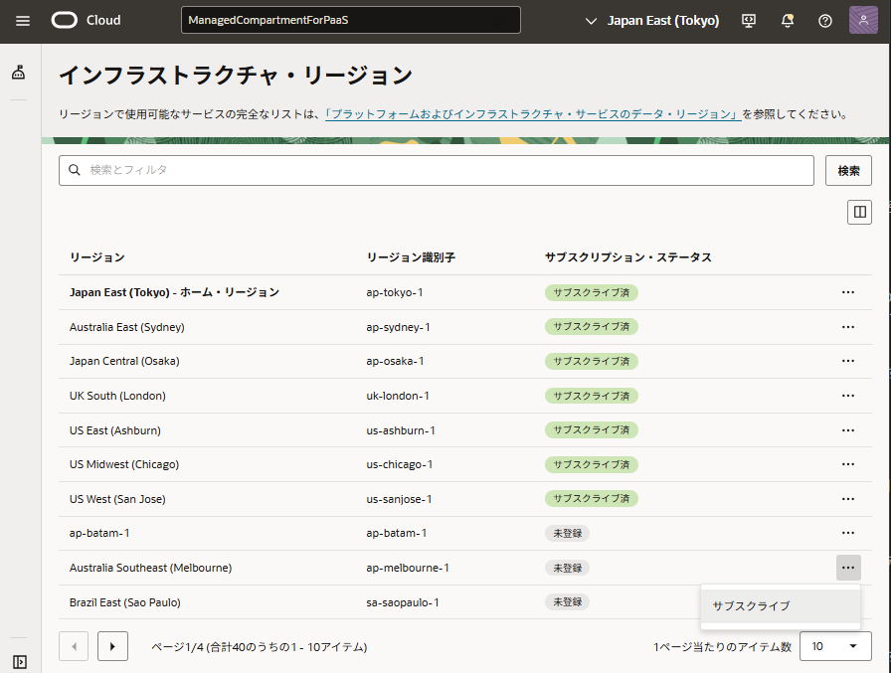Open actions menu for Japan Central (Osaka)
The image size is (891, 673).
[848, 362]
